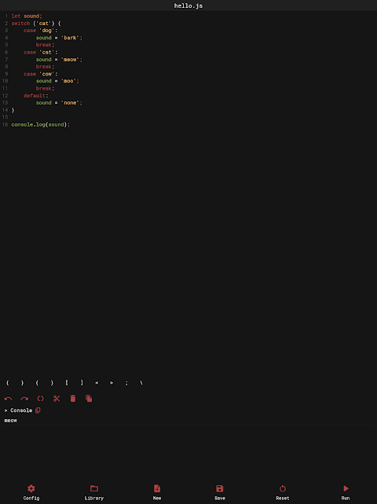Copy console output with the icon beside Console
The height and width of the screenshot is (504, 377).
[x=38, y=410]
